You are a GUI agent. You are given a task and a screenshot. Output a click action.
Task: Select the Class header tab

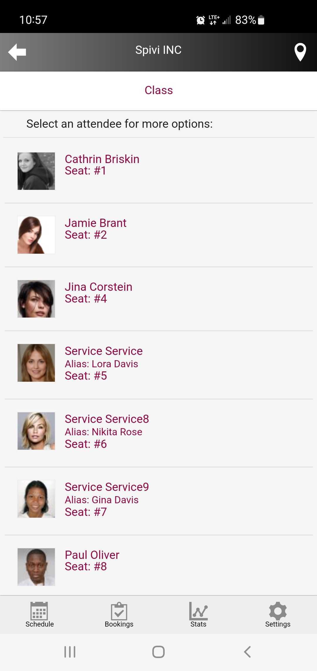[158, 90]
